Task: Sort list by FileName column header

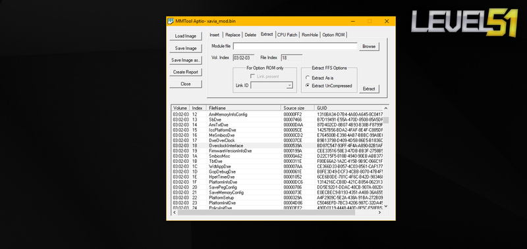Action: pyautogui.click(x=244, y=108)
